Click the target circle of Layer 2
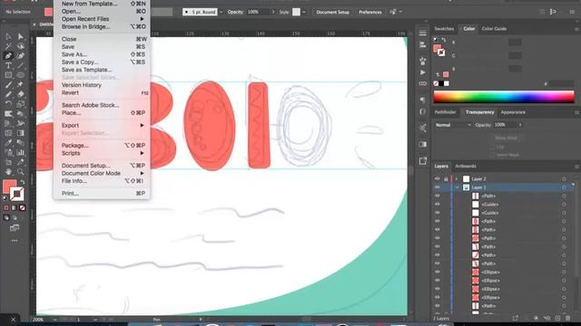The height and width of the screenshot is (326, 581). click(x=564, y=179)
